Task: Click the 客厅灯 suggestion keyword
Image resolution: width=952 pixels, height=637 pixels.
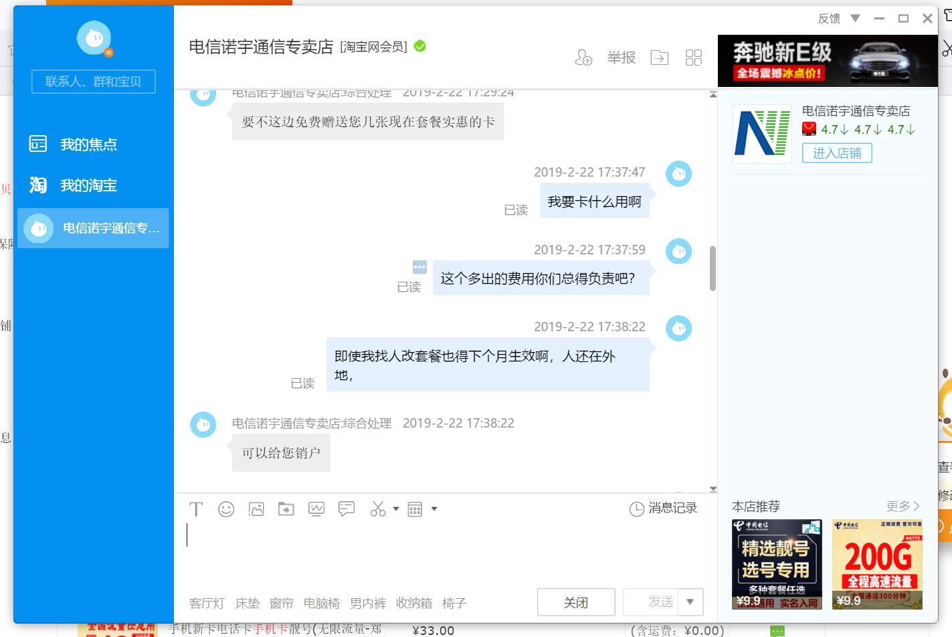Action: tap(207, 604)
